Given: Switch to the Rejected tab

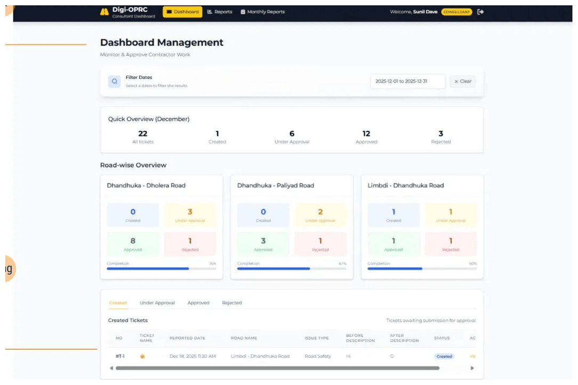Looking at the screenshot, I should pos(232,303).
